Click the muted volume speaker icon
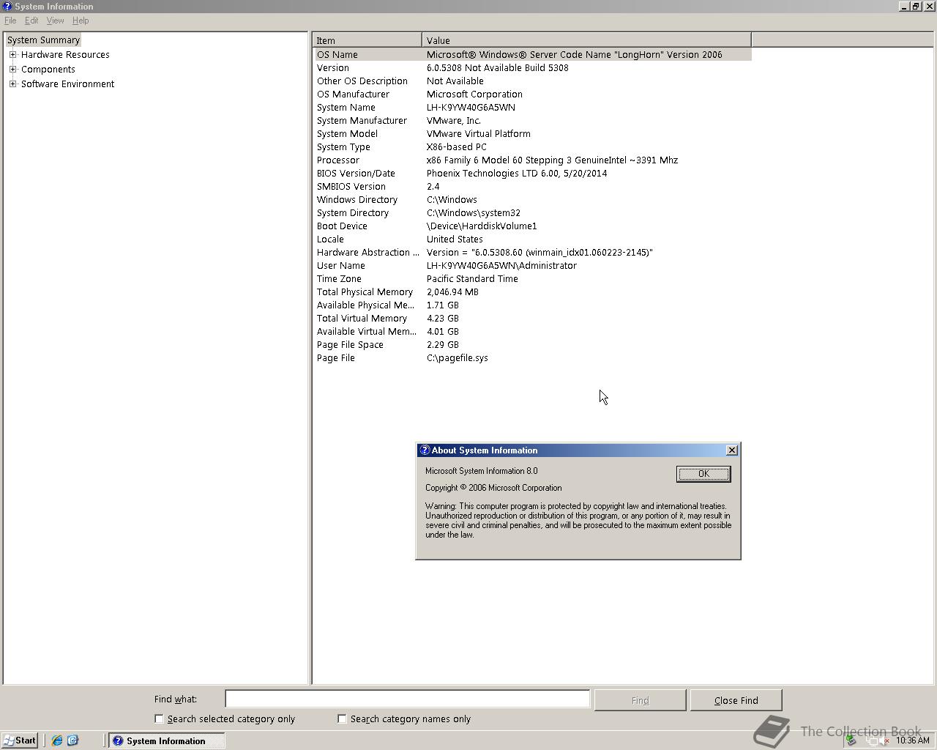Screen dimensions: 937x750 click(884, 740)
